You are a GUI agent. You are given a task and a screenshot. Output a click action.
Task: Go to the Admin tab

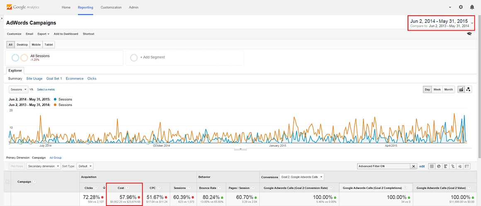pyautogui.click(x=134, y=7)
